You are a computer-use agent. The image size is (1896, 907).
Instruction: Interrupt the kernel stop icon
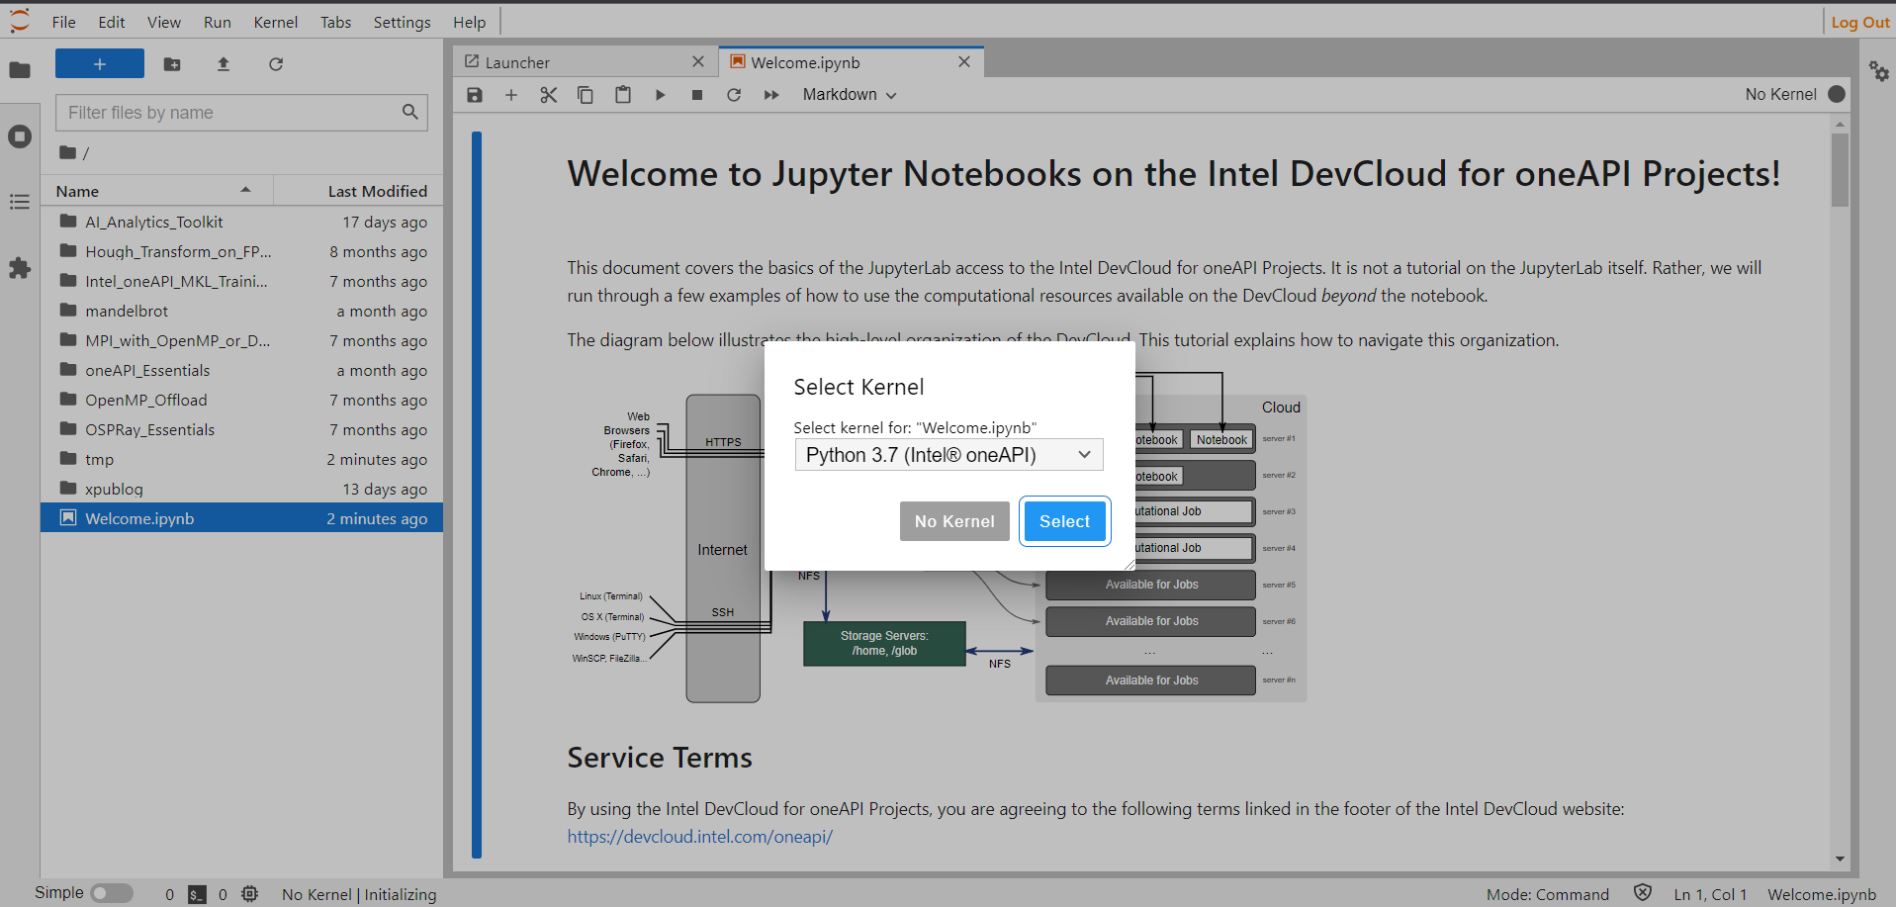697,95
